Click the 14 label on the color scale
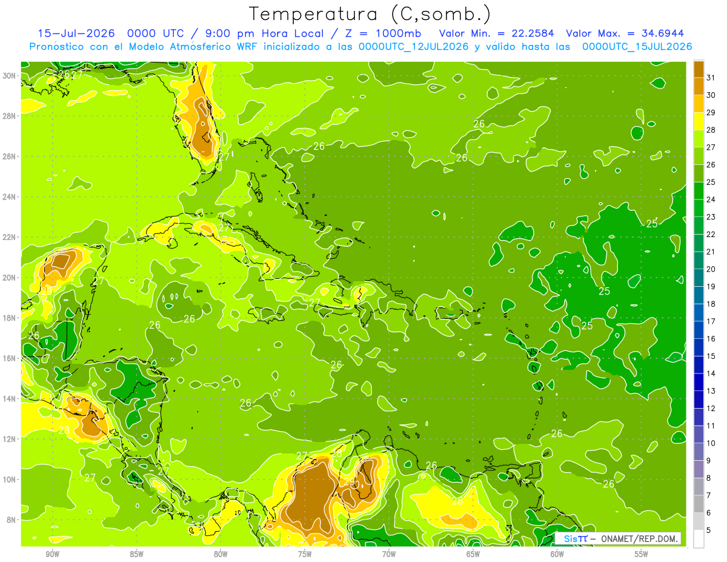 (711, 373)
